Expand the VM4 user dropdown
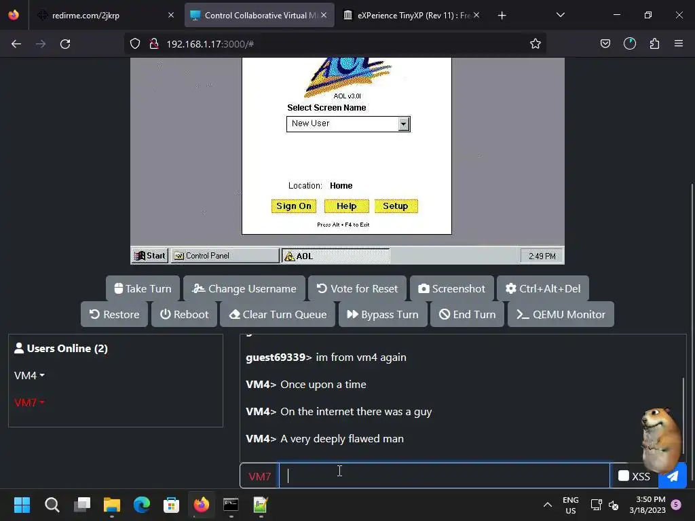The height and width of the screenshot is (521, 695). [29, 375]
